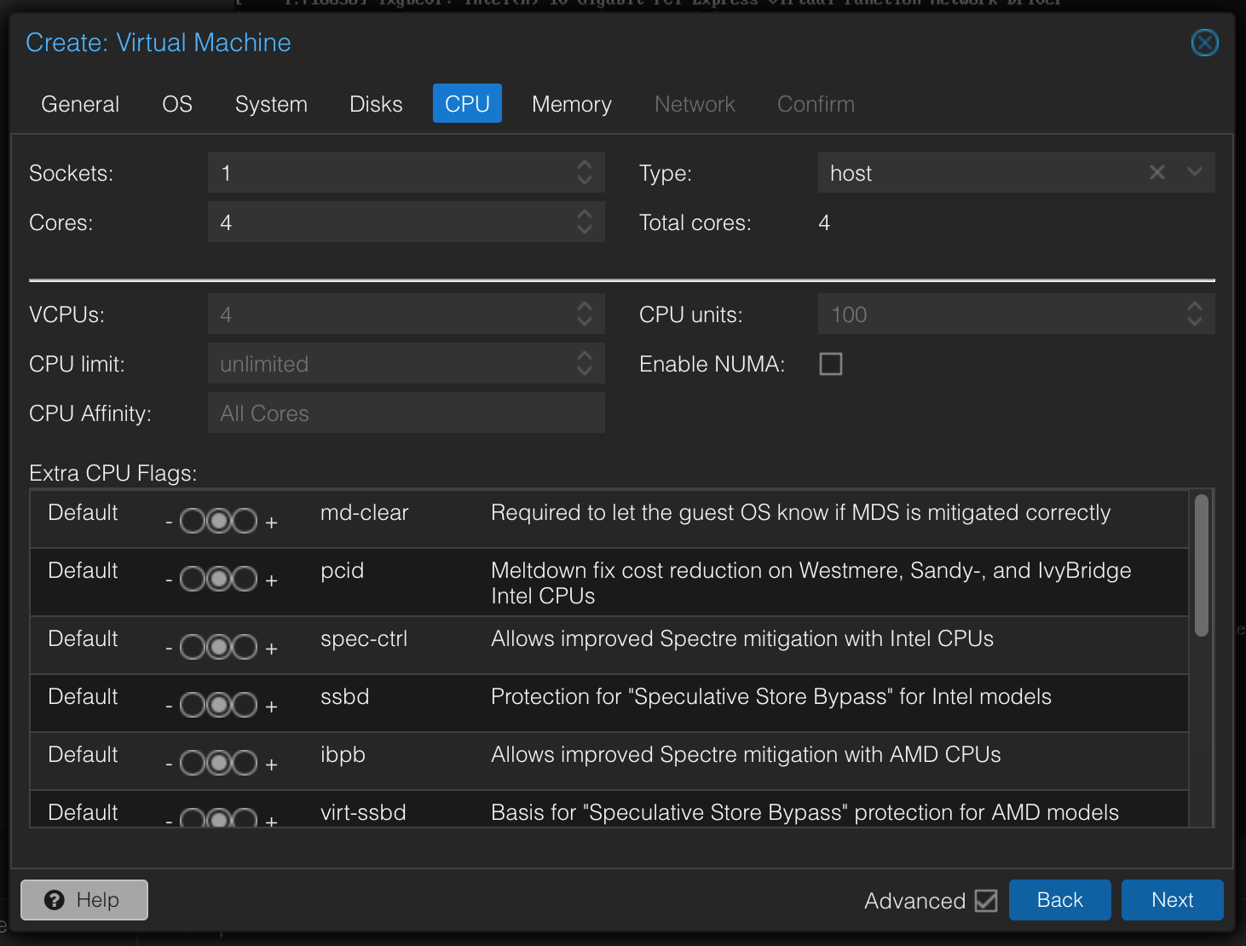
Task: Set md-clear flag to default (middle radio)
Action: tap(219, 521)
